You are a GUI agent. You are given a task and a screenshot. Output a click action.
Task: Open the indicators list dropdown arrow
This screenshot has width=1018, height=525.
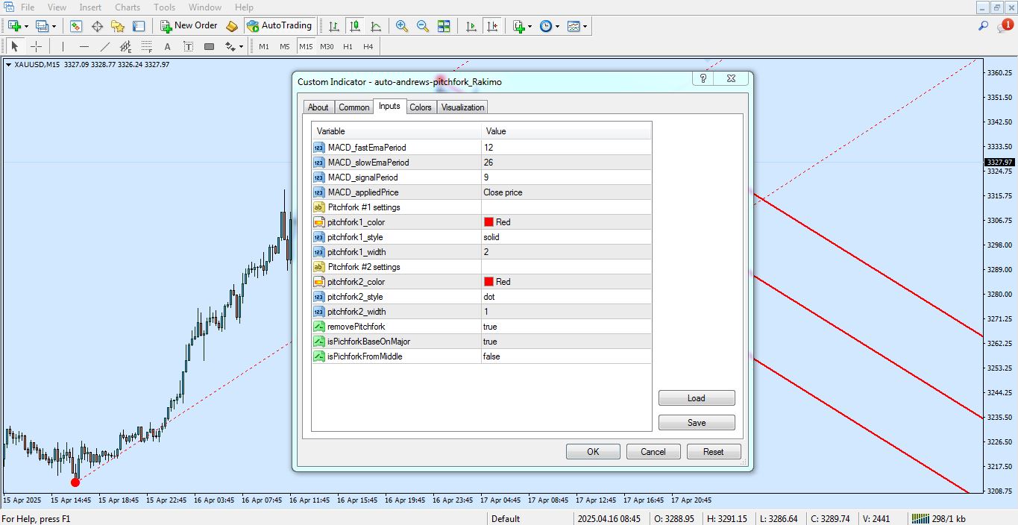click(530, 26)
